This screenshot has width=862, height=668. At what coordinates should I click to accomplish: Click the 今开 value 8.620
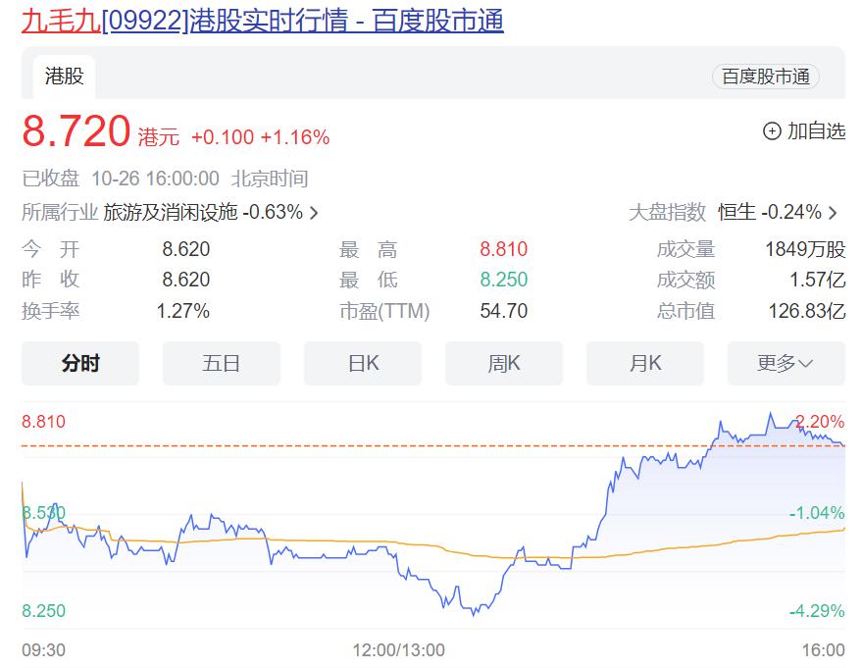pos(185,249)
